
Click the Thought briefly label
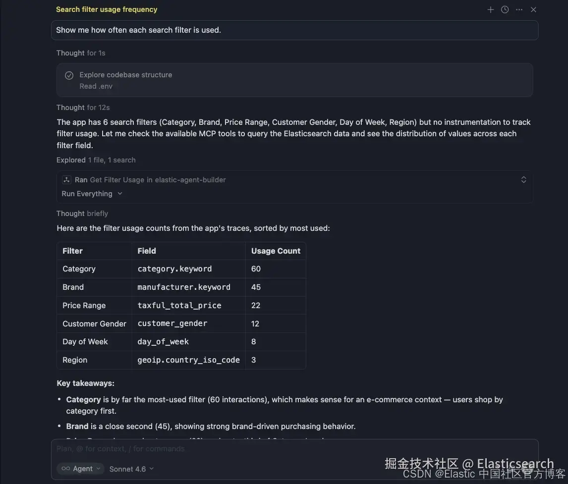pos(82,214)
